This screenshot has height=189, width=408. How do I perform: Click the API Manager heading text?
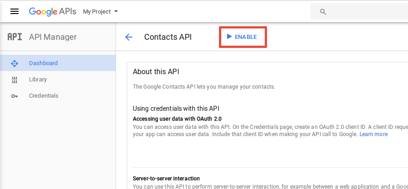tap(53, 37)
